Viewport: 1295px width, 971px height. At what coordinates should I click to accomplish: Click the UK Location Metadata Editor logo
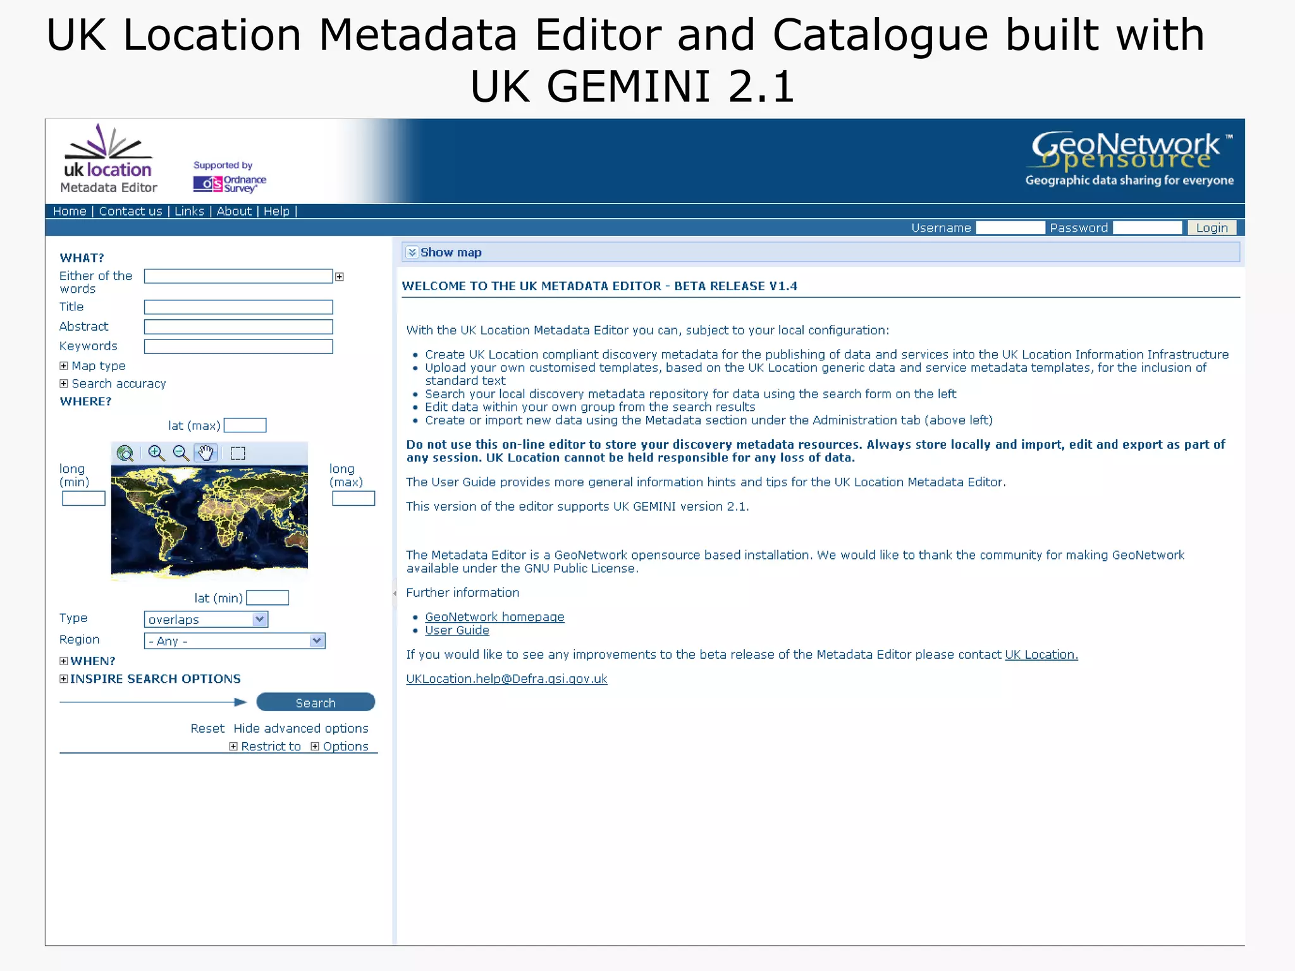tap(108, 159)
